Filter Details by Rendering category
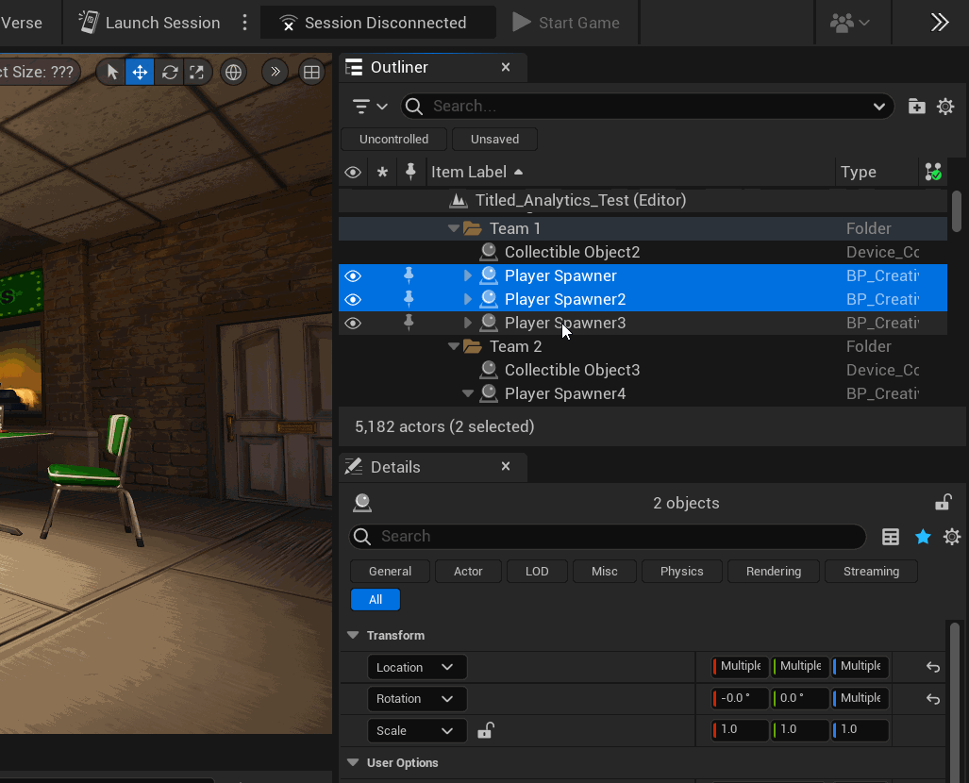The width and height of the screenshot is (969, 783). (x=774, y=571)
